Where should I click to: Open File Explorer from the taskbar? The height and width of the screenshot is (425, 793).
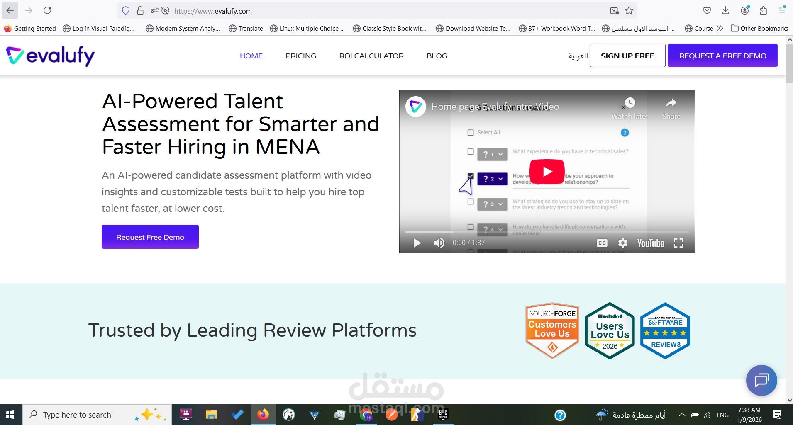[x=211, y=415]
